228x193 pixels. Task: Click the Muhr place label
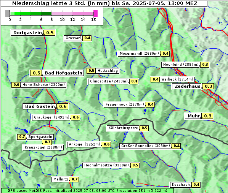click(x=193, y=116)
